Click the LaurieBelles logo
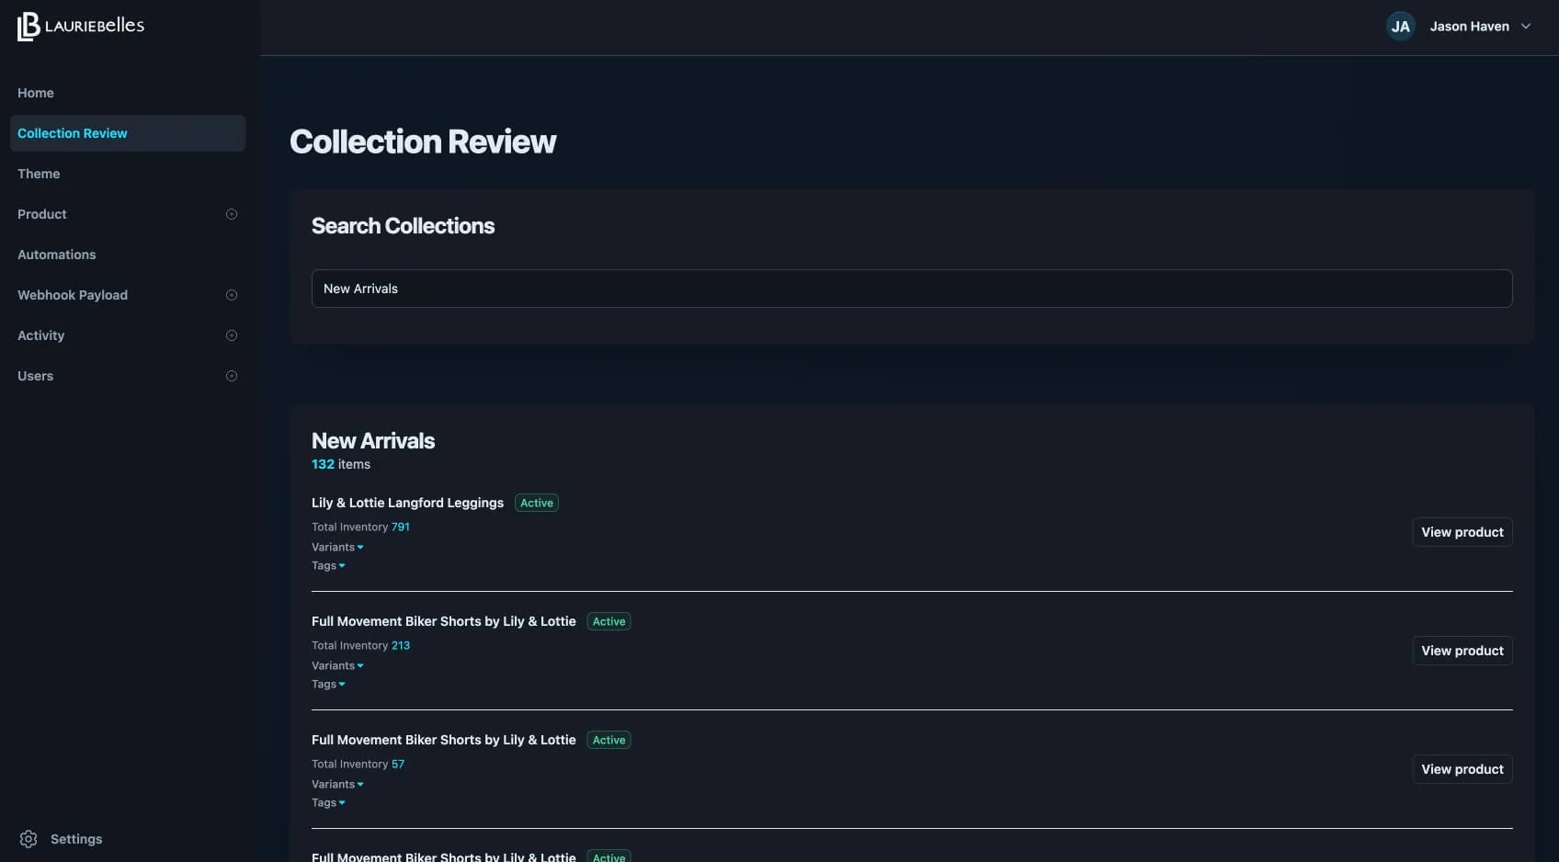 (x=81, y=26)
